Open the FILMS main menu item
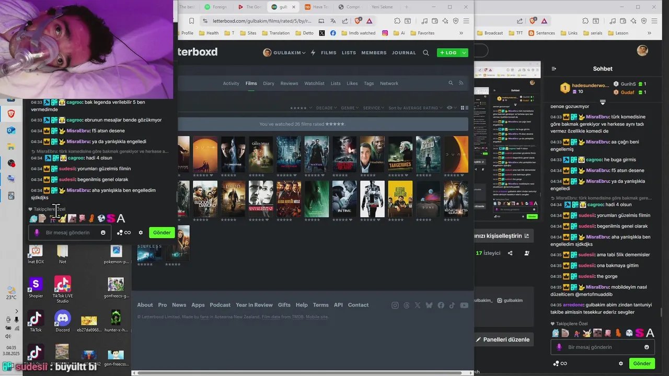This screenshot has height=376, width=669. click(x=329, y=53)
